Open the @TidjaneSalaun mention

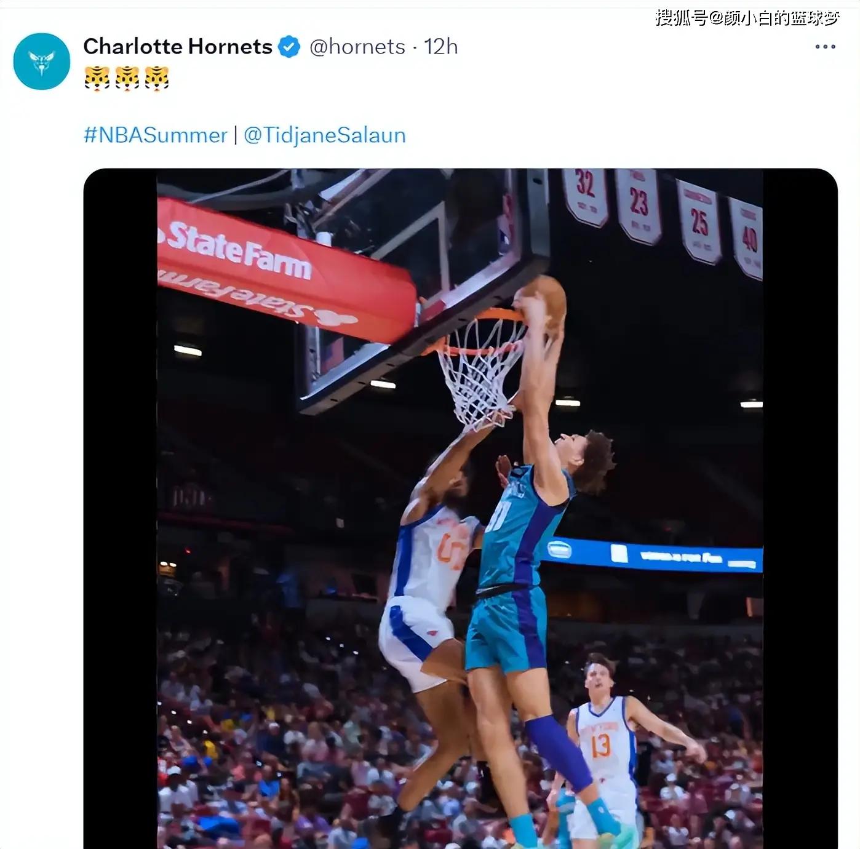pos(325,135)
